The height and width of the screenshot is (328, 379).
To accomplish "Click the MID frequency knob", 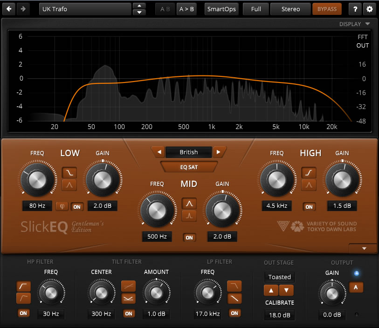I will [x=157, y=211].
